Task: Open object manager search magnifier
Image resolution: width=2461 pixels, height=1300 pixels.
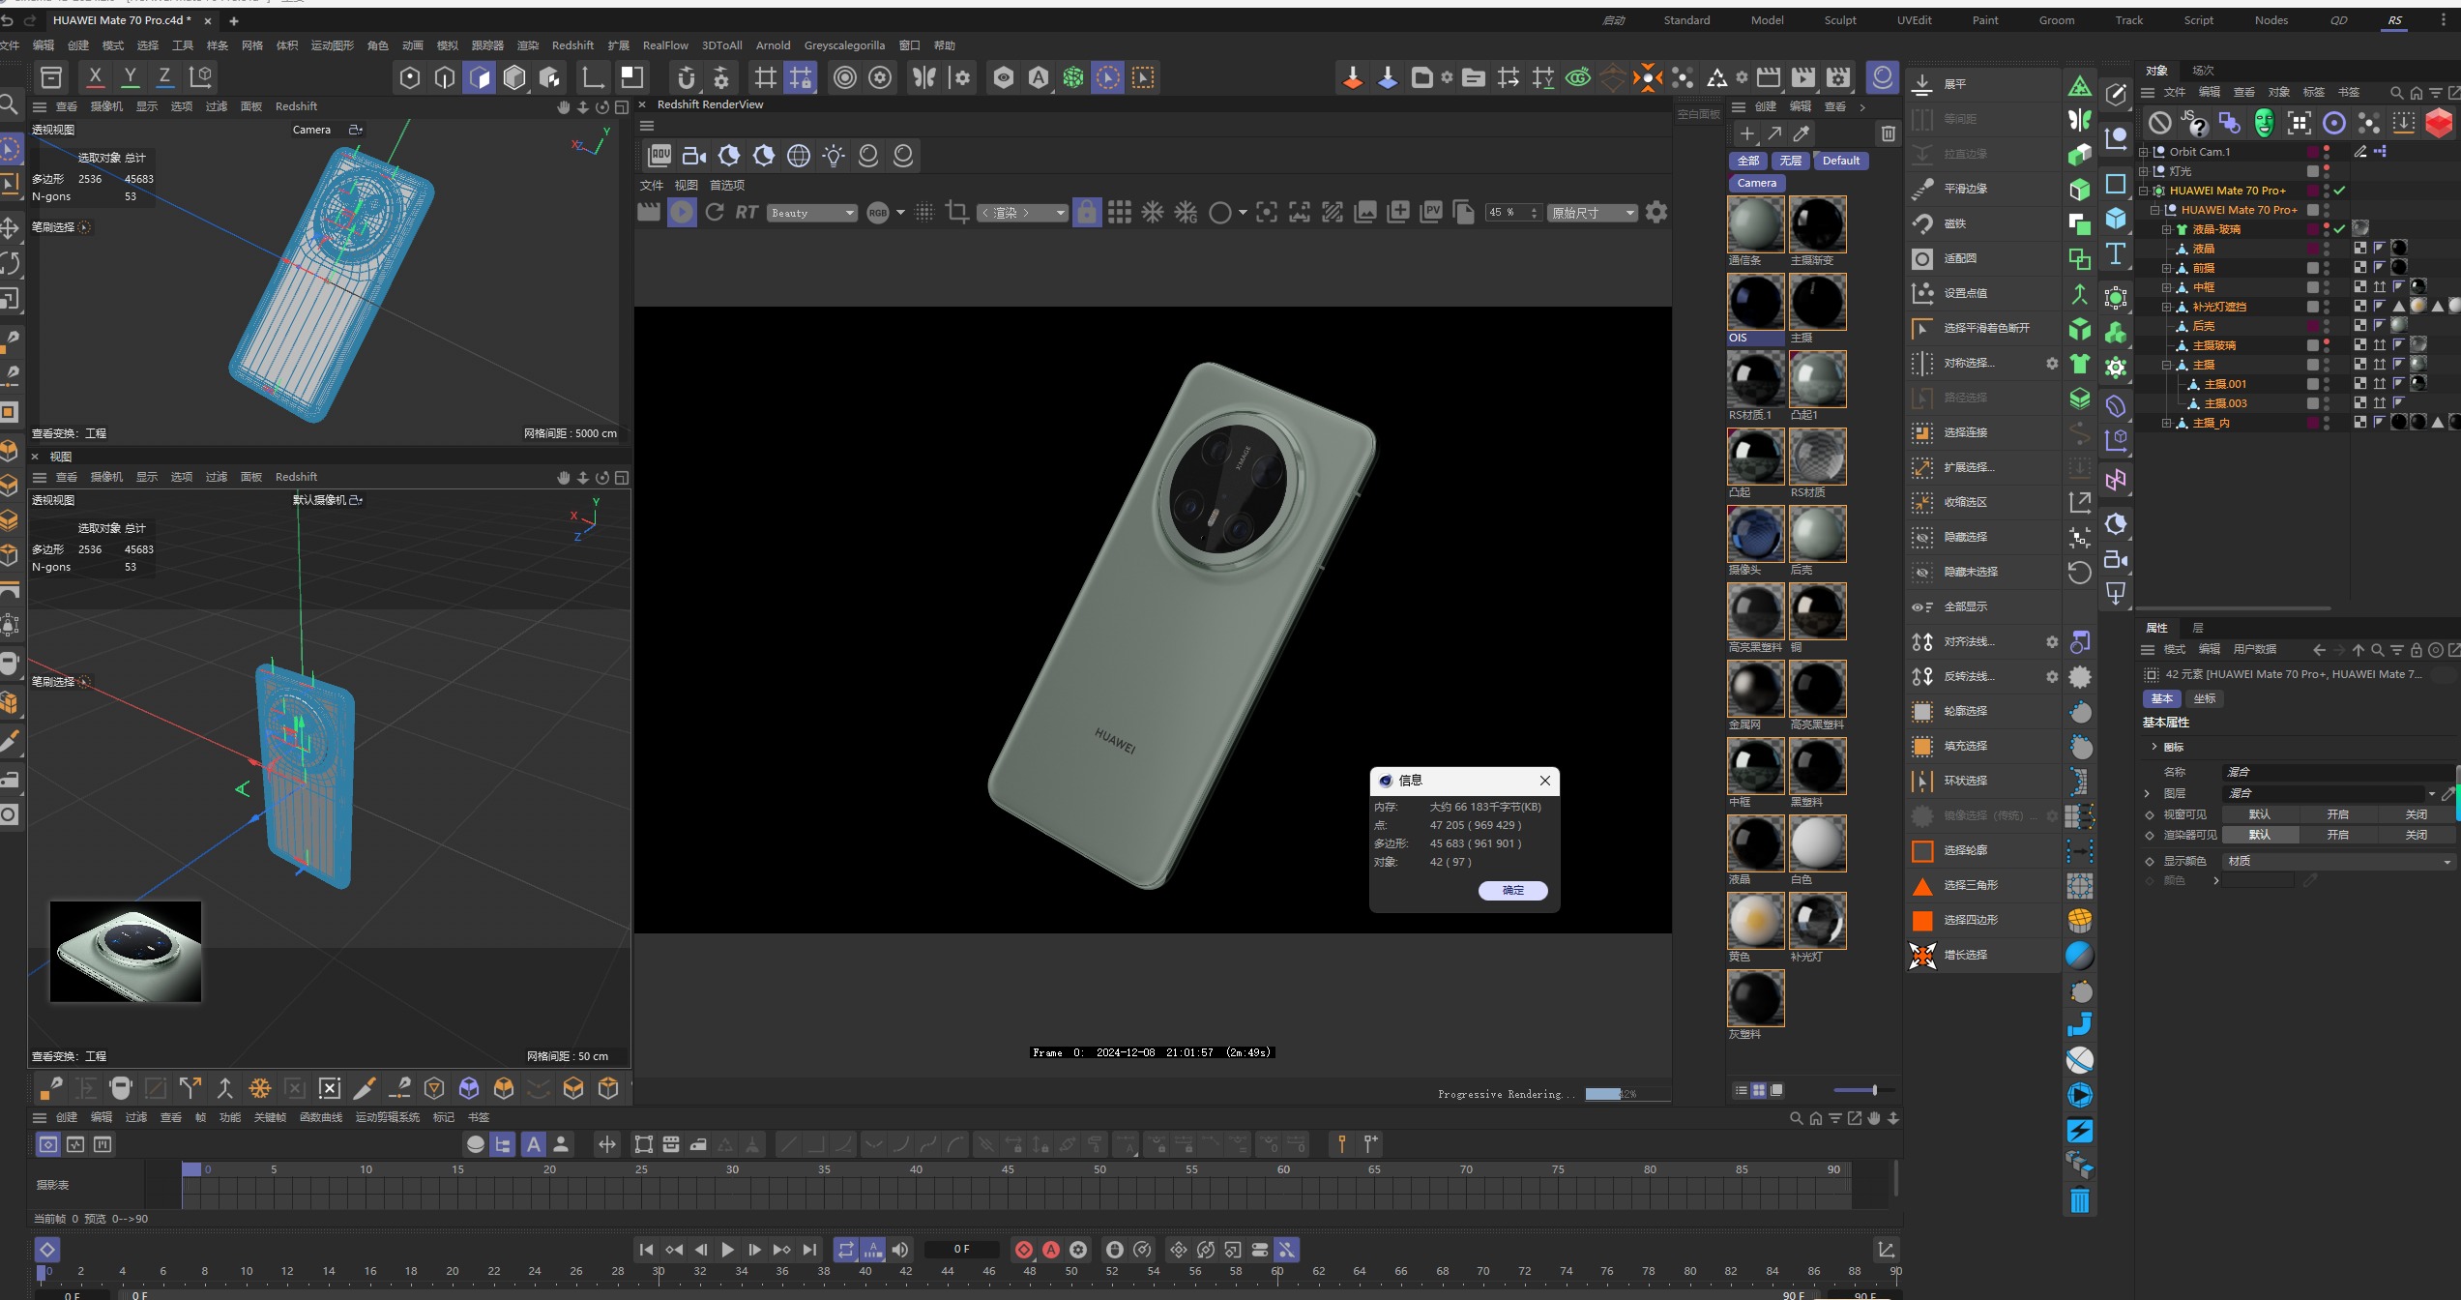Action: point(2396,93)
